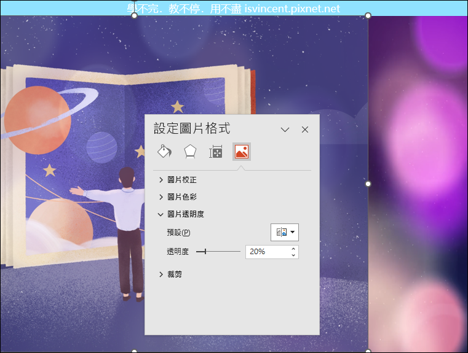Collapse the 圖片透明度 section
Image resolution: width=468 pixels, height=353 pixels.
pyautogui.click(x=181, y=214)
